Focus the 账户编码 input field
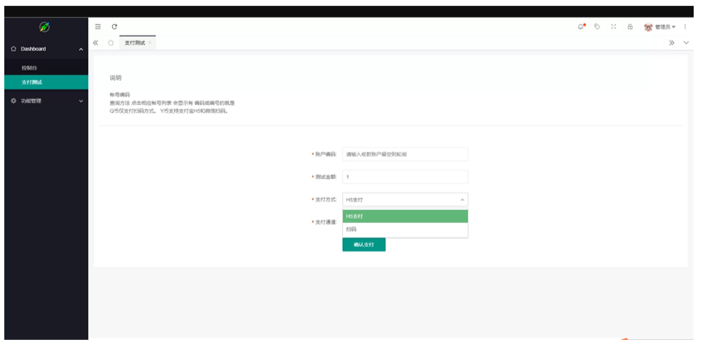Screen dimensions: 704x346 point(404,154)
